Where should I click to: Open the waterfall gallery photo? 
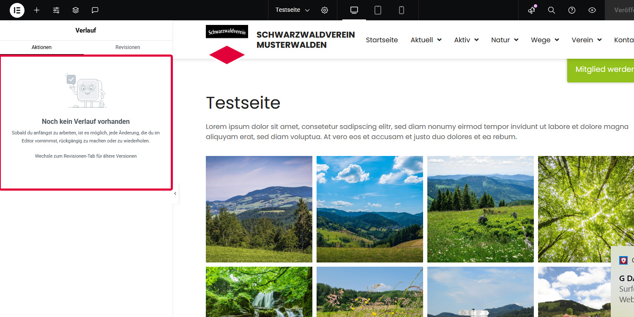[x=259, y=292]
